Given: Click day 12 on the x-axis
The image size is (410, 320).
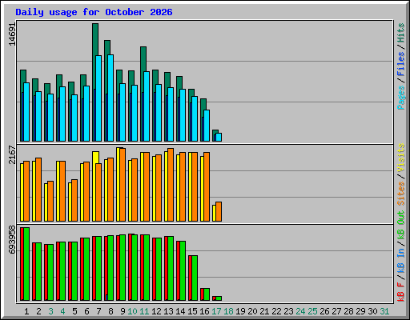Looking at the screenshot, I should 156,311.
